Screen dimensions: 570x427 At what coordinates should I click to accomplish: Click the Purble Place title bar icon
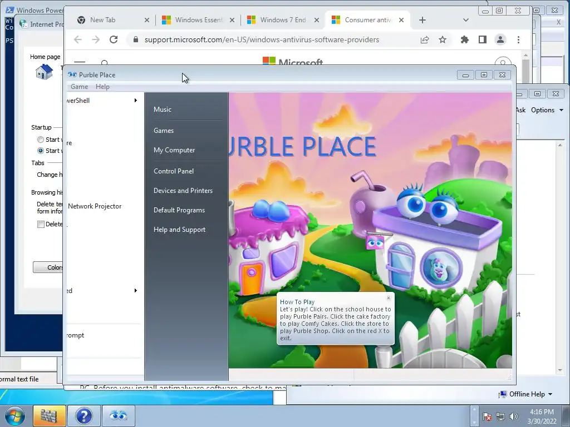coord(72,75)
